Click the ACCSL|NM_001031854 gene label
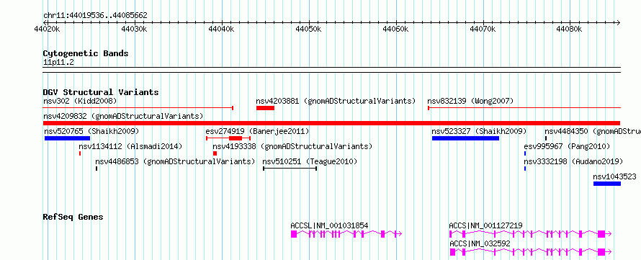This screenshot has width=641, height=260. pos(329,225)
